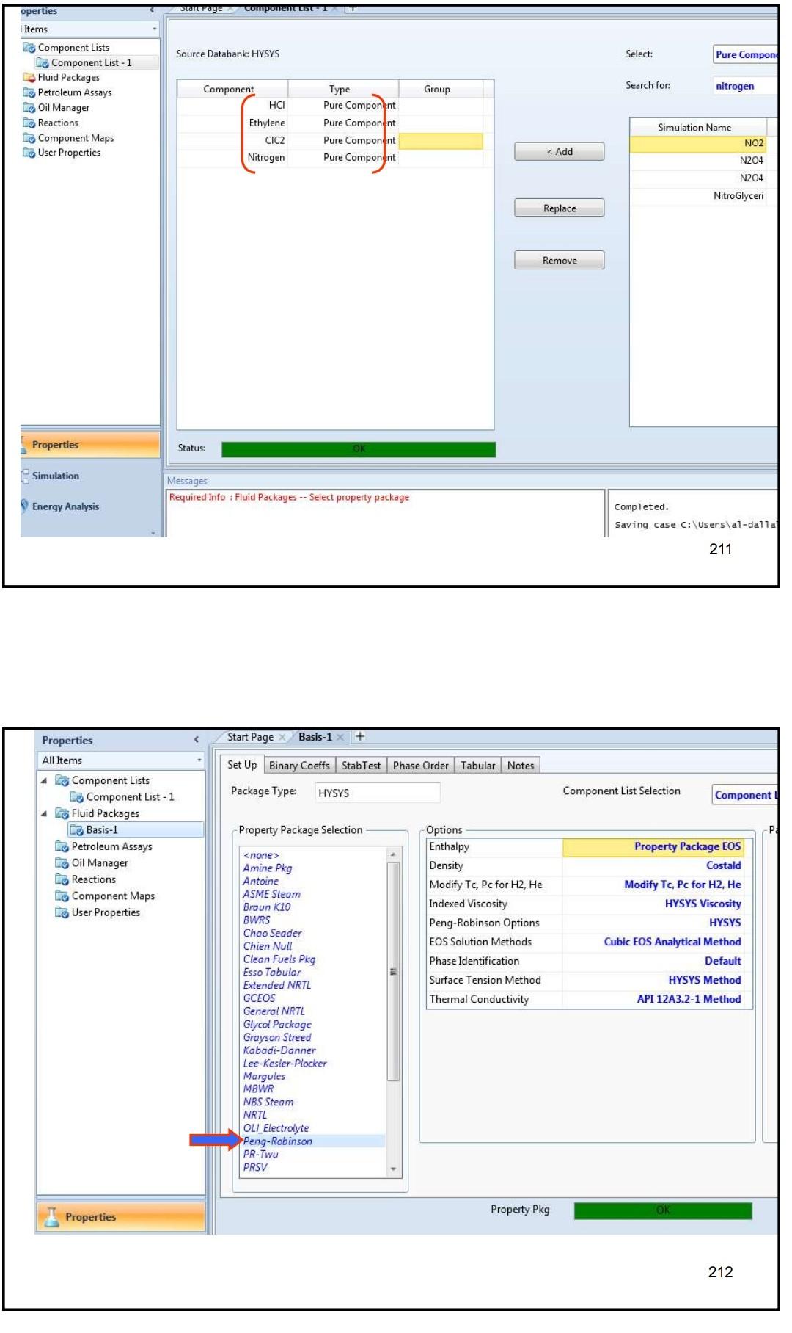Open the Select Pure Component dropdown
792x1333 pixels.
(x=745, y=54)
